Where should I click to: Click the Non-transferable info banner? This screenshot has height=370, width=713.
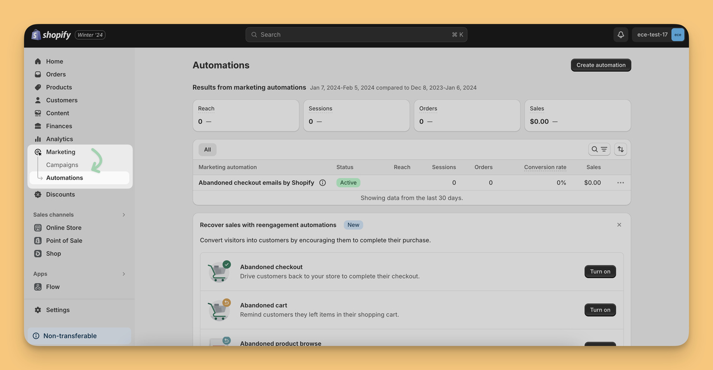(x=79, y=336)
